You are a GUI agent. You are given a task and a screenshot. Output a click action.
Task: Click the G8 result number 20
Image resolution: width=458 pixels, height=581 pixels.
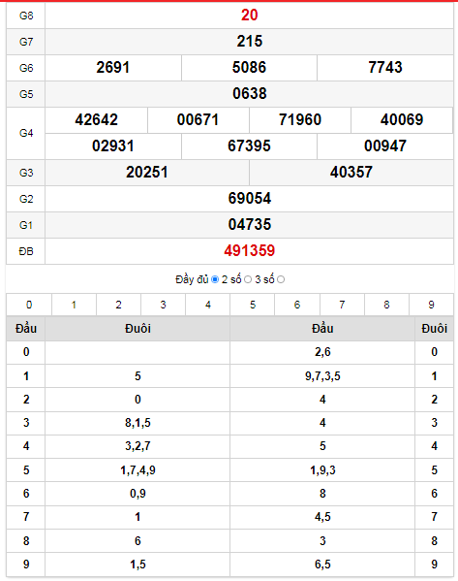(250, 16)
